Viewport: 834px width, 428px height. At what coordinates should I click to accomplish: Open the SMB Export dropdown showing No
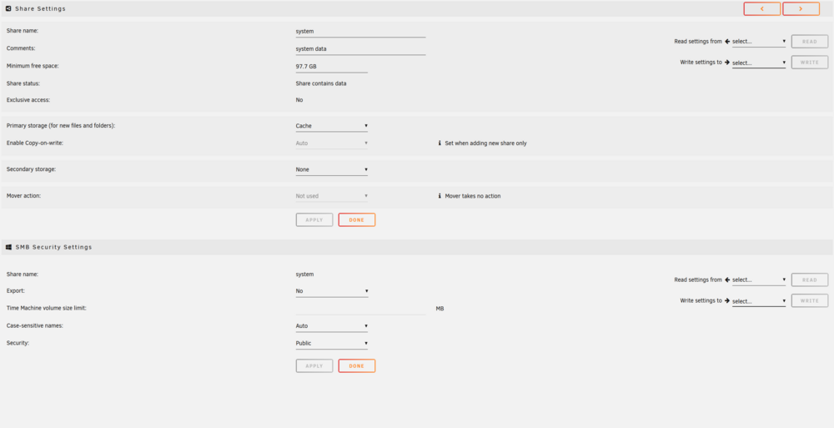tap(331, 291)
